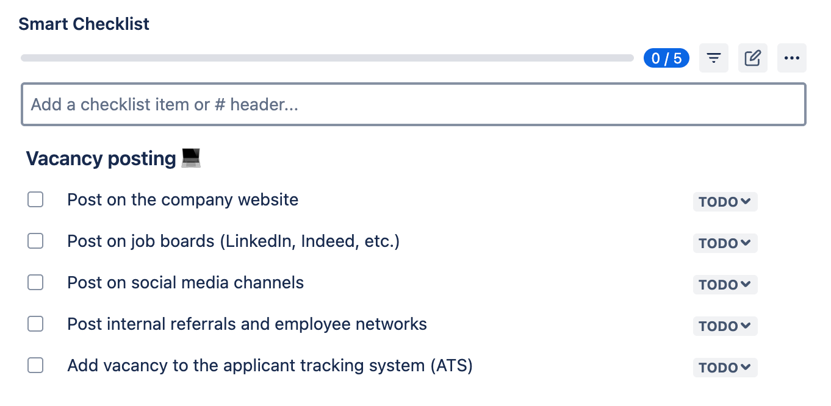Tick the 'Post on job boards' checkbox
The image size is (831, 406).
tap(35, 241)
